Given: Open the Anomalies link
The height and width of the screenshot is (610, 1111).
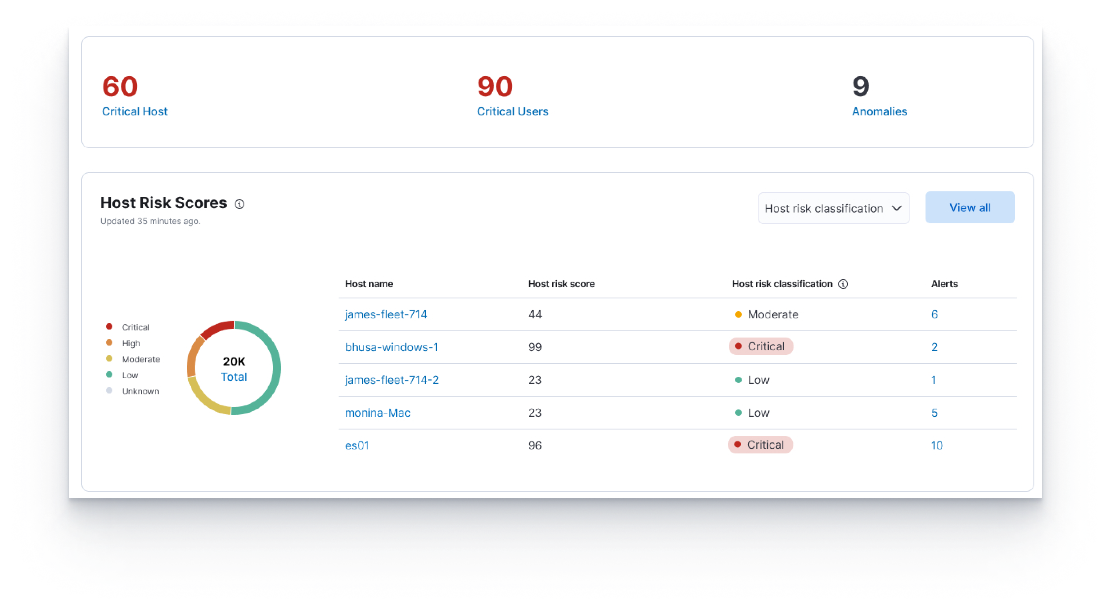Looking at the screenshot, I should [879, 111].
